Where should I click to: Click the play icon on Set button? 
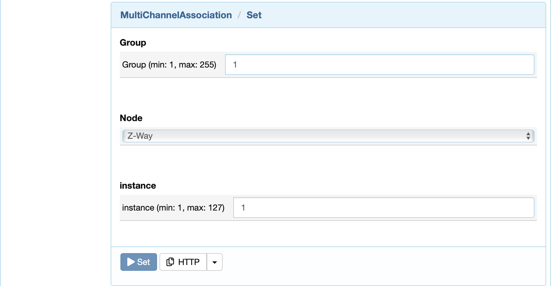tap(131, 262)
